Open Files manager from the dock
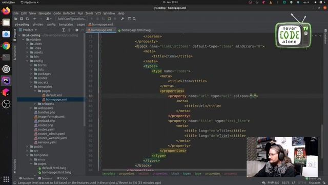 (x=6, y=23)
